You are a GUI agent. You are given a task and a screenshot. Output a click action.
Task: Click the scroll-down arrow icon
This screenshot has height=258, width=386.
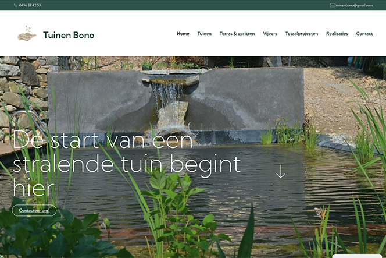pos(280,172)
